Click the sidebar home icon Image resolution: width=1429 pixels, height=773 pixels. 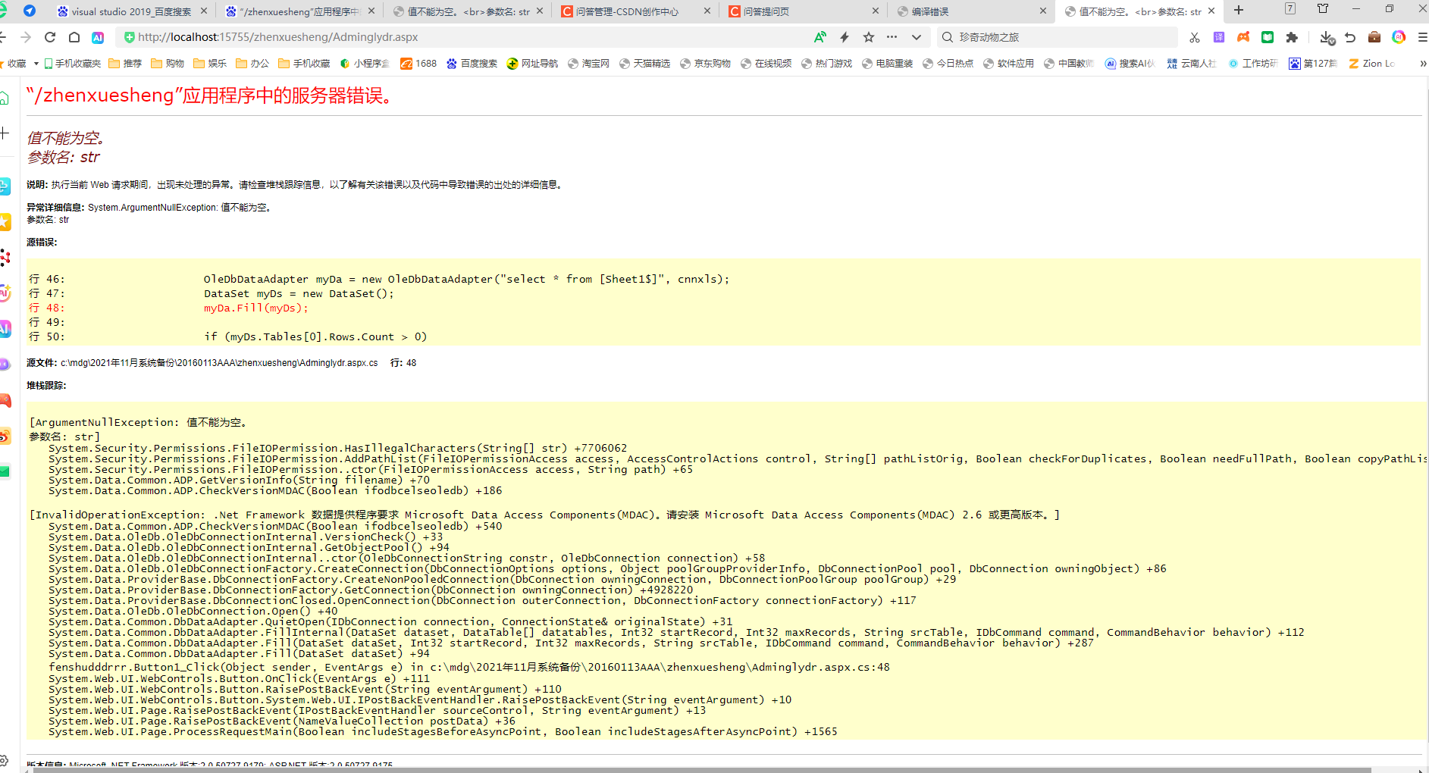click(5, 98)
